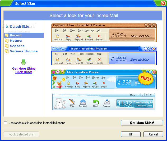167x141 pixels.
Task: Click the Delete X in flower skin
Action: [x=104, y=83]
